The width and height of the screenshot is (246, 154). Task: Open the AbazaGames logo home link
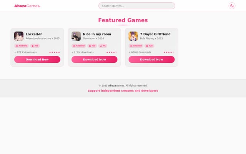pos(27,6)
